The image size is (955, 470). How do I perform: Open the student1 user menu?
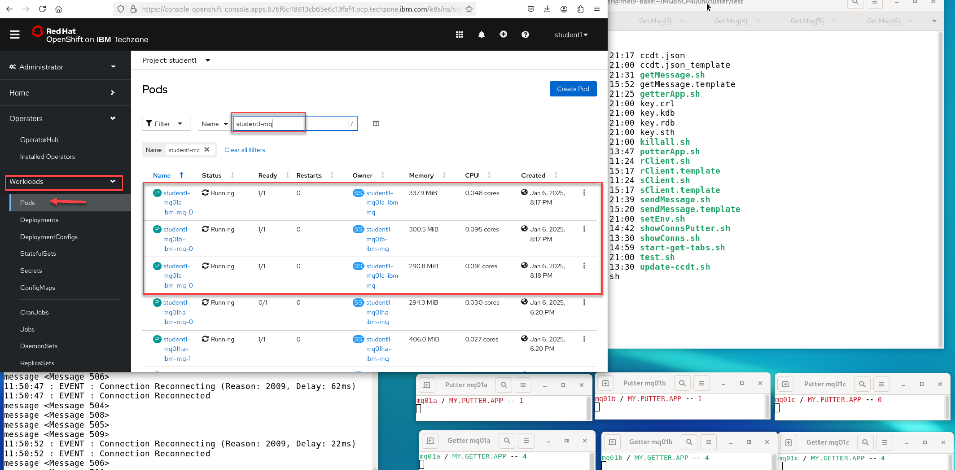571,35
